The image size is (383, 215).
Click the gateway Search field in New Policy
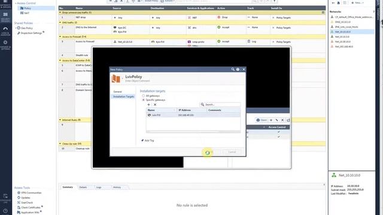pos(220,105)
